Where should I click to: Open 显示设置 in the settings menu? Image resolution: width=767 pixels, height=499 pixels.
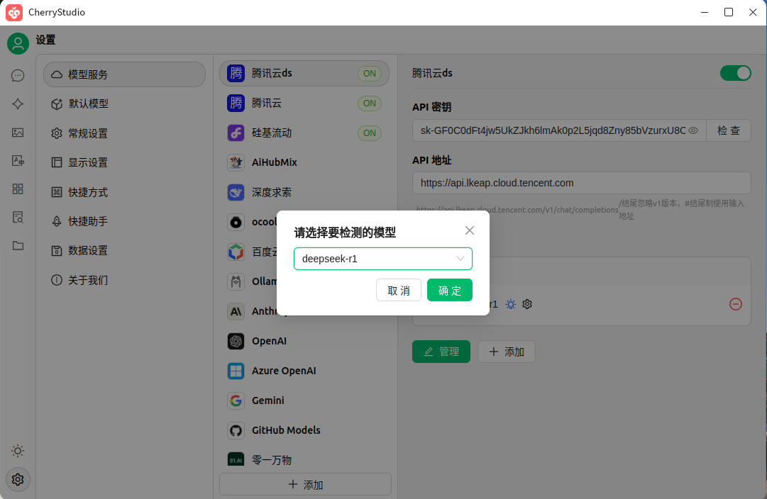coord(89,162)
